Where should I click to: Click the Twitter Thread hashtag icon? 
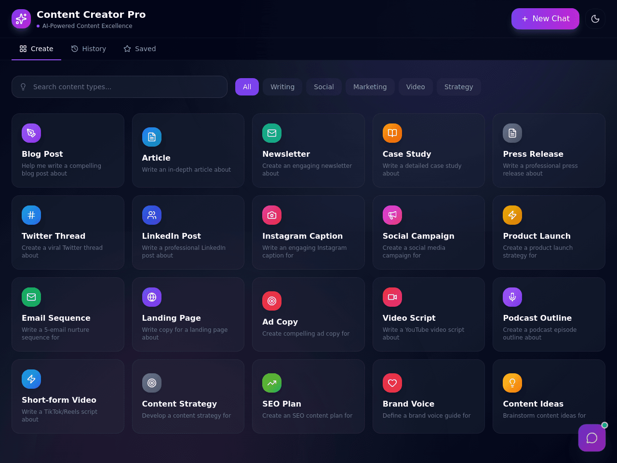pos(31,215)
